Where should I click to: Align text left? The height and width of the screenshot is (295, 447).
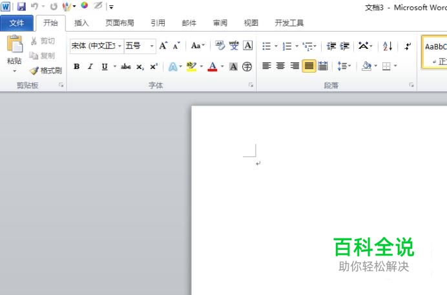click(x=267, y=66)
